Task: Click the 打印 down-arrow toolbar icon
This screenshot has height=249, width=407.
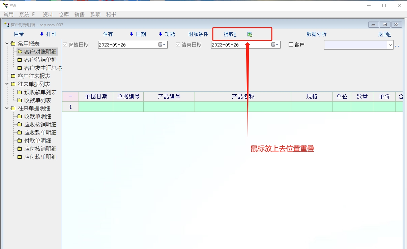Action: click(x=42, y=34)
